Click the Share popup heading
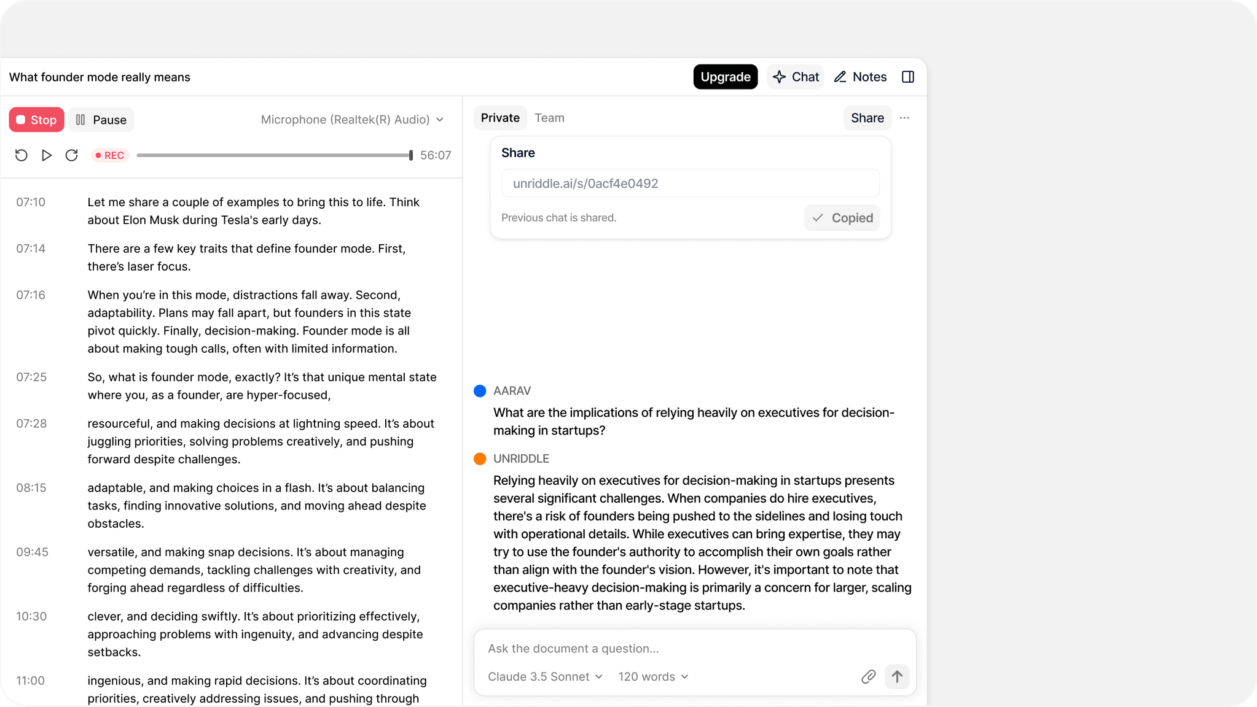This screenshot has width=1257, height=707. coord(518,153)
